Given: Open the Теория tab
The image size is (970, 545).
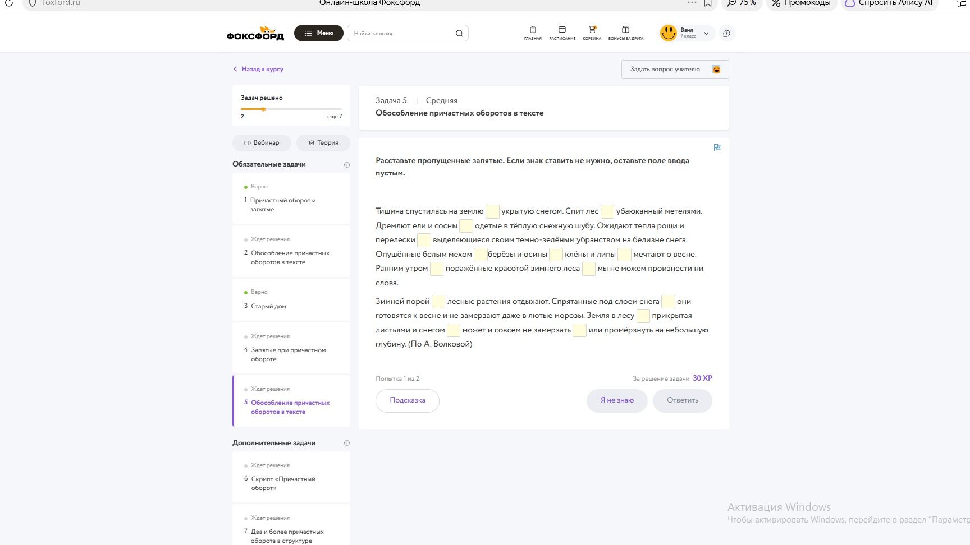Looking at the screenshot, I should click(x=323, y=142).
